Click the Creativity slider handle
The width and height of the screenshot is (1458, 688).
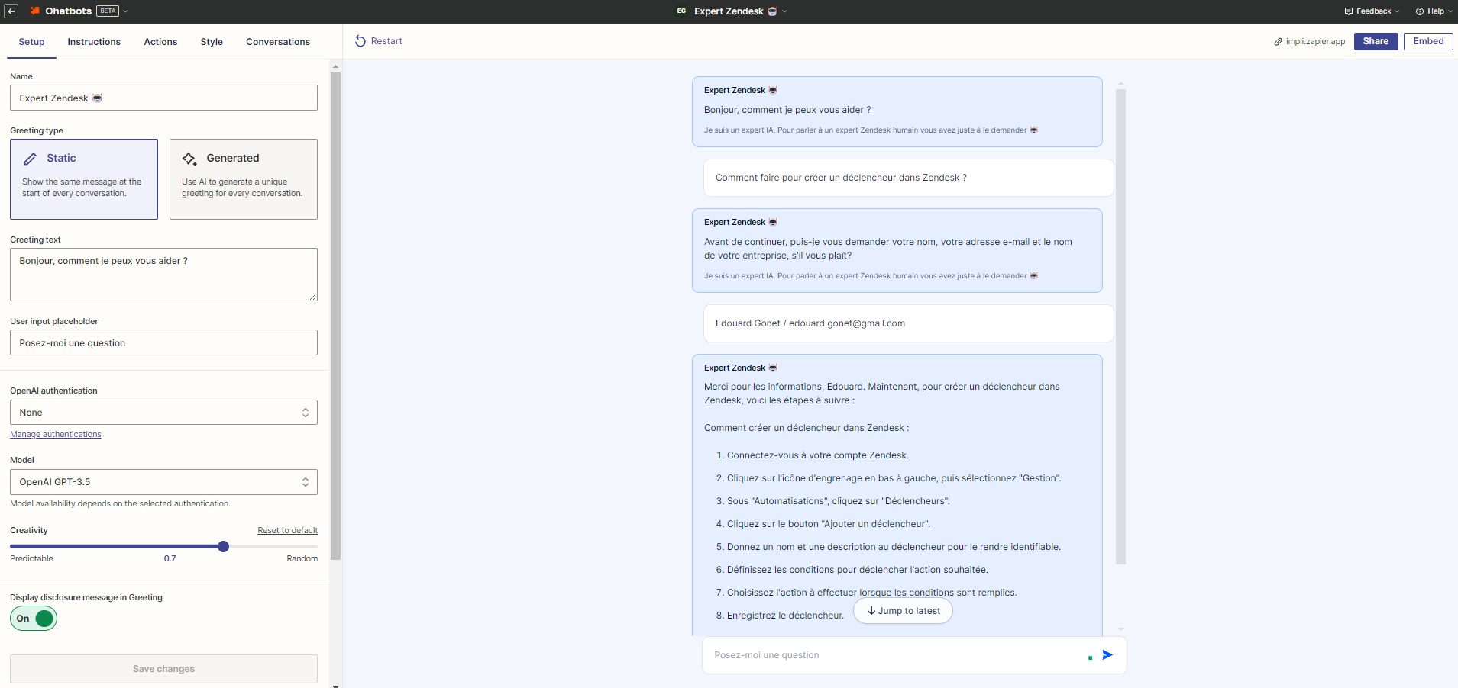coord(223,546)
